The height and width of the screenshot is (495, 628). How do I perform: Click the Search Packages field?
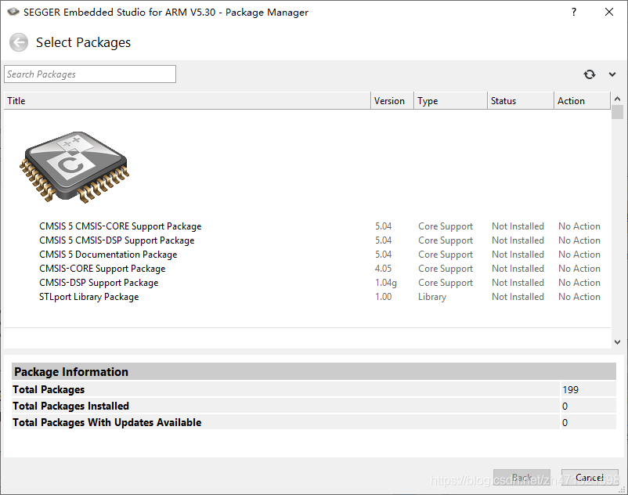coord(90,74)
